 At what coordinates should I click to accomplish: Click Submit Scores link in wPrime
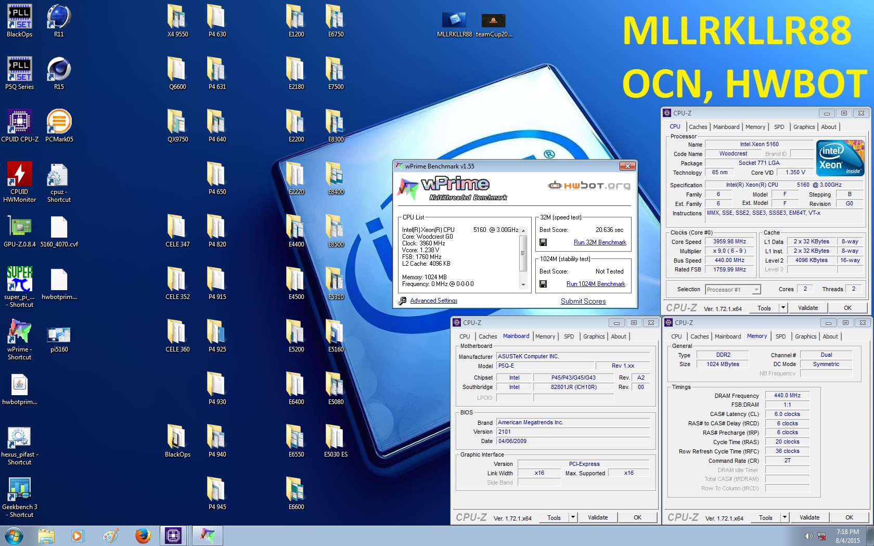(x=583, y=301)
